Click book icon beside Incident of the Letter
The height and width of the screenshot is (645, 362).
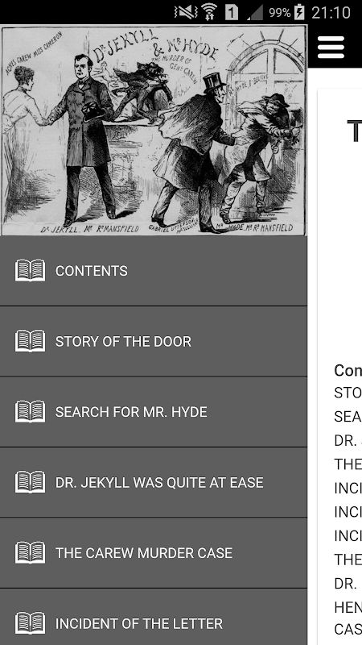[30, 623]
